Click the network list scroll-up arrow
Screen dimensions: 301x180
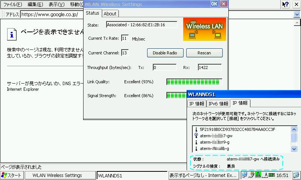point(294,129)
